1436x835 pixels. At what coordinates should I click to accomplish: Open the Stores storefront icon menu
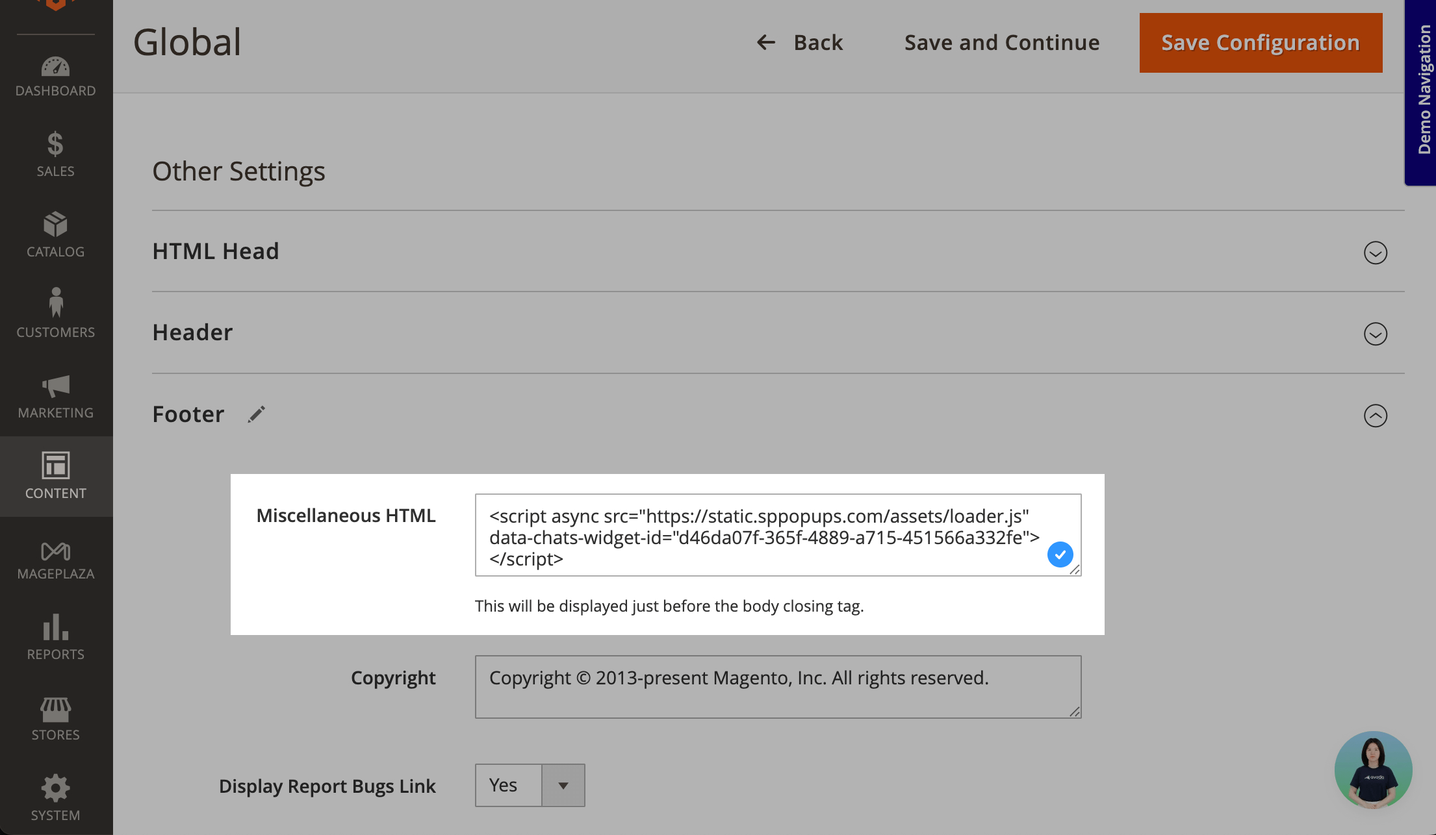(55, 710)
